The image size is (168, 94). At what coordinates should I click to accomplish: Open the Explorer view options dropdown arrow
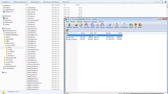159,2
